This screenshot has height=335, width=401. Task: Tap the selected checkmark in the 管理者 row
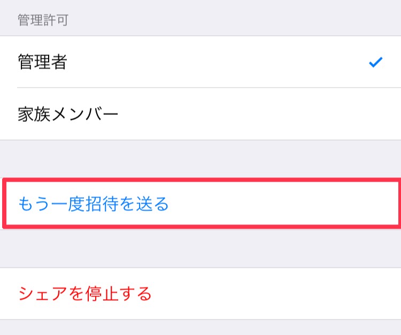click(375, 63)
